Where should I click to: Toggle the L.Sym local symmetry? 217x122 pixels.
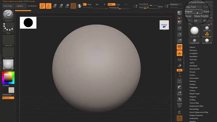click(179, 60)
